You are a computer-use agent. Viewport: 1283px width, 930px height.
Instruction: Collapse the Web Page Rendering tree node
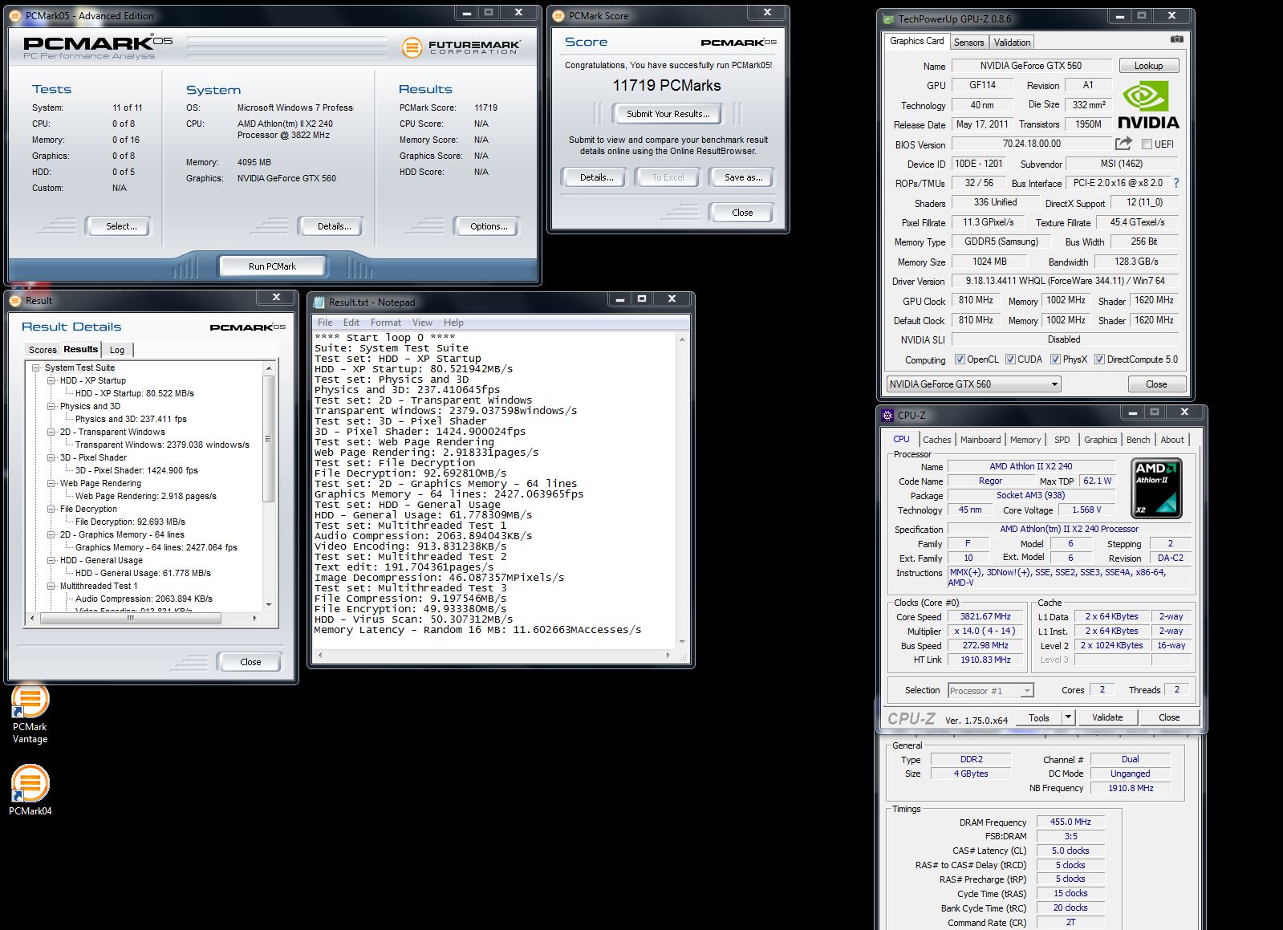tap(51, 483)
